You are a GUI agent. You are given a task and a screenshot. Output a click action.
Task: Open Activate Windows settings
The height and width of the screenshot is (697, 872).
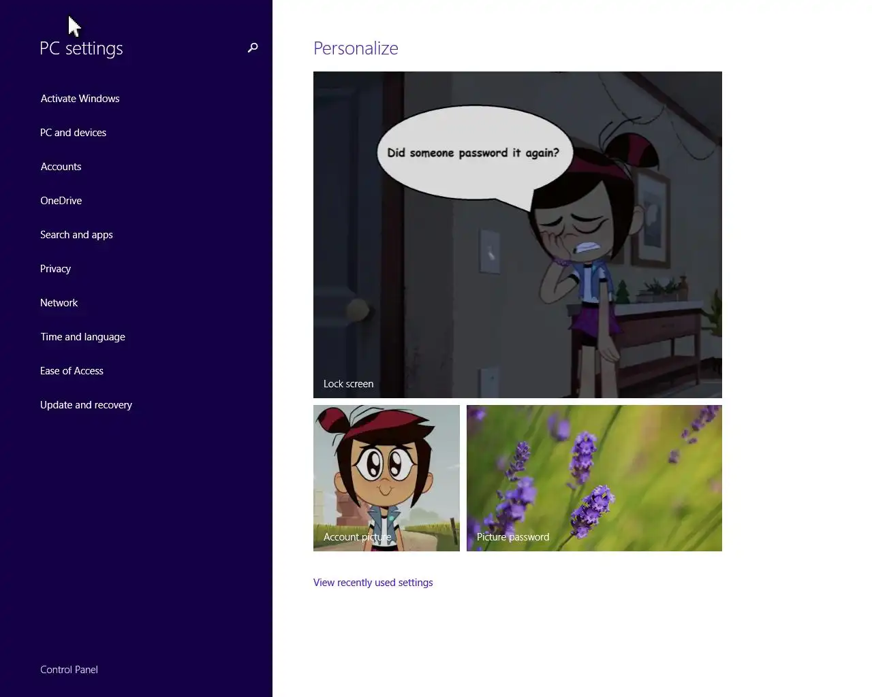point(80,99)
